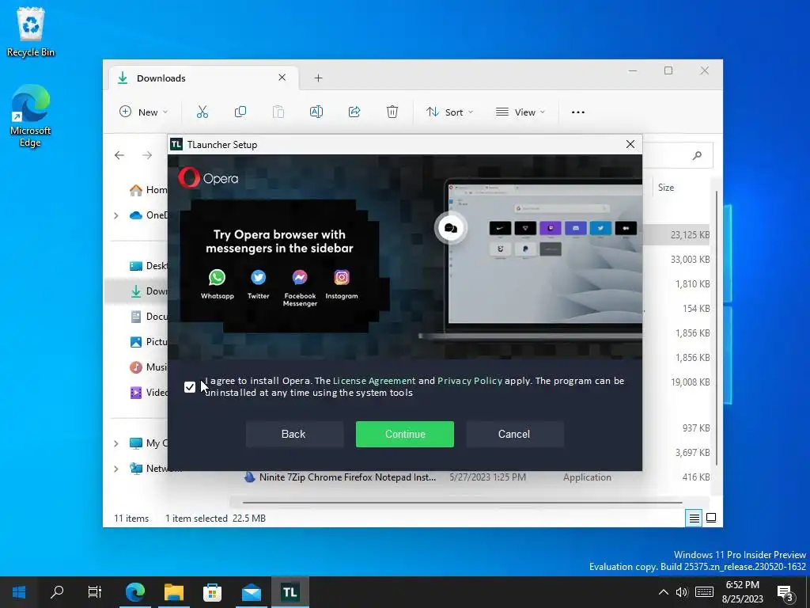This screenshot has height=608, width=810.
Task: Expand the Network tree node
Action: pos(116,469)
